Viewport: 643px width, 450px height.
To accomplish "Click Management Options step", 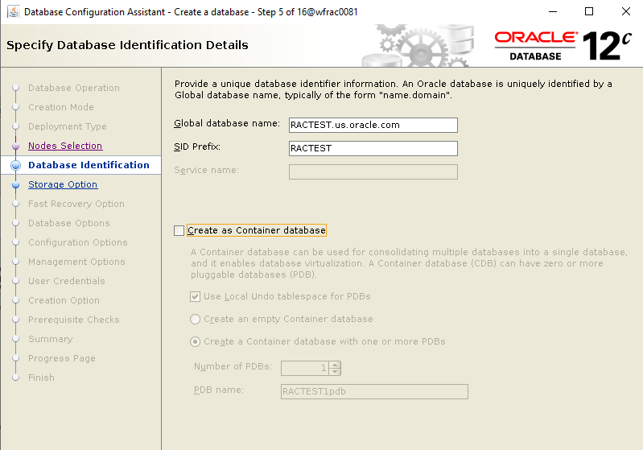I will [x=76, y=262].
